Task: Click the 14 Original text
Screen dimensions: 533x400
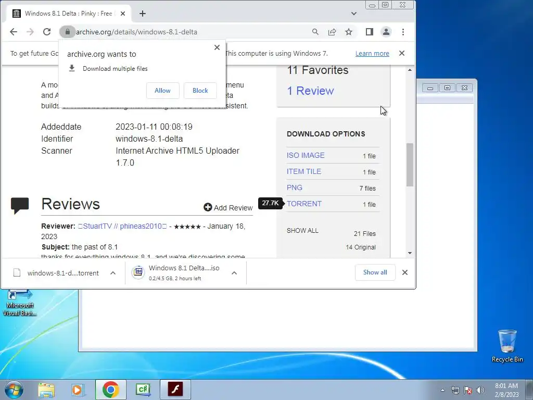Action: (361, 247)
